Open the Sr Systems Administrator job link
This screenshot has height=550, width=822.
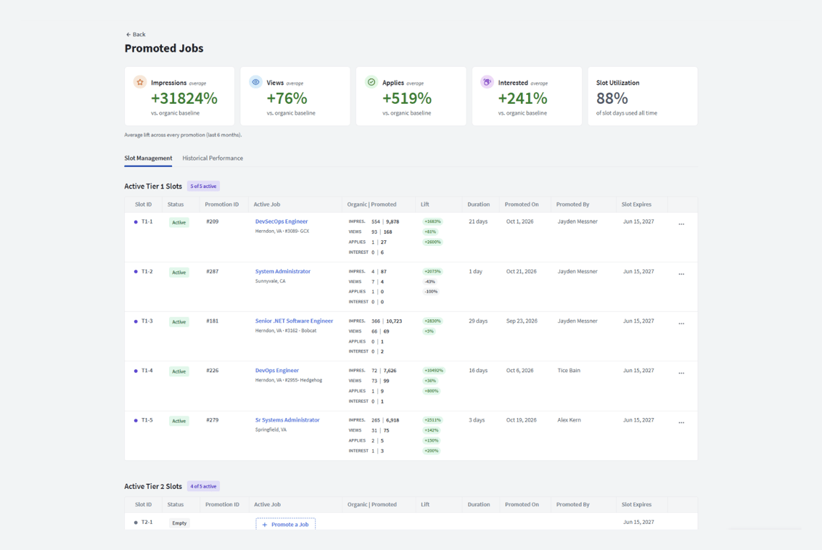pos(287,420)
